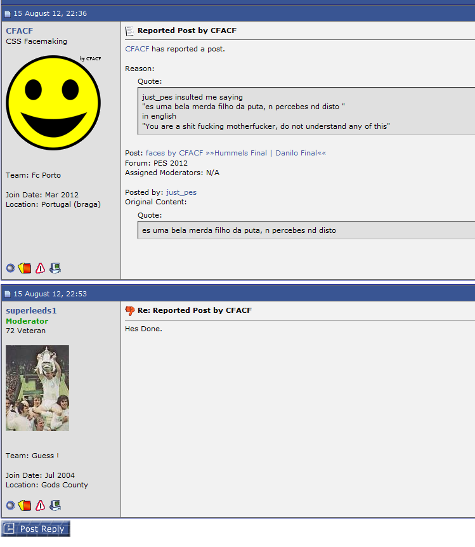Click the warning triangle icon under superleeds1
This screenshot has height=547, width=475.
coord(41,506)
